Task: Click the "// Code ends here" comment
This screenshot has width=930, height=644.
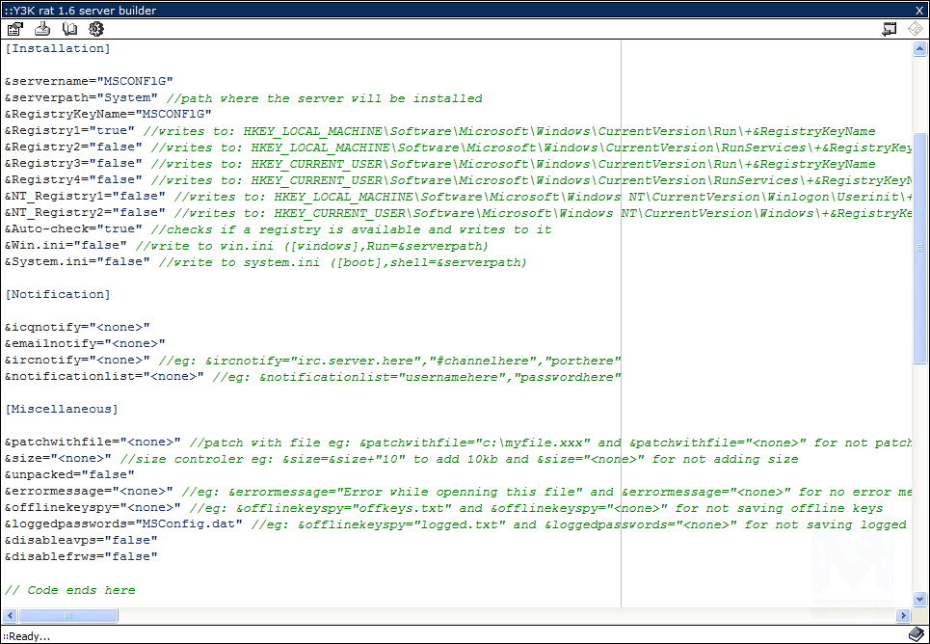Action: click(x=69, y=590)
